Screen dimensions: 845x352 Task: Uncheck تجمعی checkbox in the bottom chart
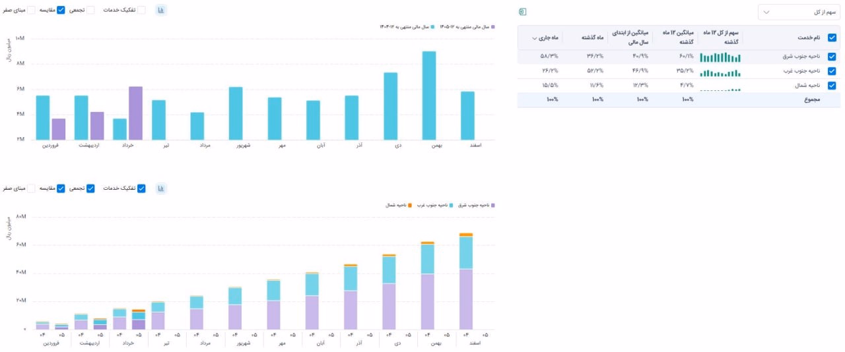pos(90,189)
